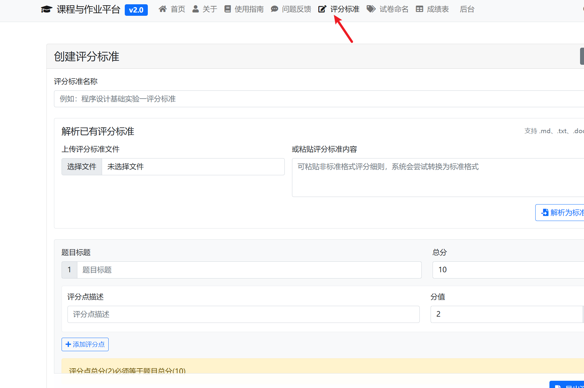Screen dimensions: 584x388
Task: Focus the 分值 field showing 2
Action: pyautogui.click(x=507, y=314)
